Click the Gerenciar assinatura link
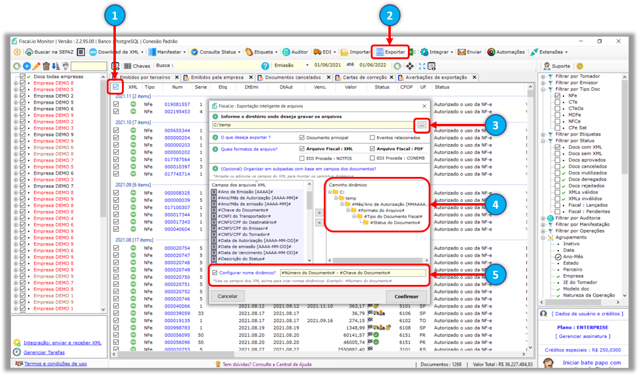 coord(583,336)
